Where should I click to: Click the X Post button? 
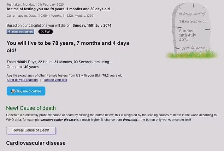[x=46, y=32]
